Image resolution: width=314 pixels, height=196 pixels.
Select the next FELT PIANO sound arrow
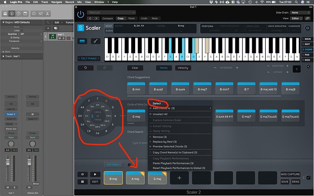tap(99, 59)
